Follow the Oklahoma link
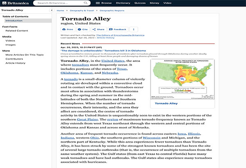Viewport: 246px width, 168px height. point(69,73)
